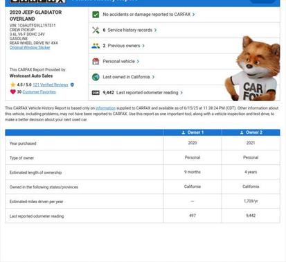This screenshot has height=262, width=286.
Task: Click the 'Estimated miles driven per year' label
Action: pos(36,202)
